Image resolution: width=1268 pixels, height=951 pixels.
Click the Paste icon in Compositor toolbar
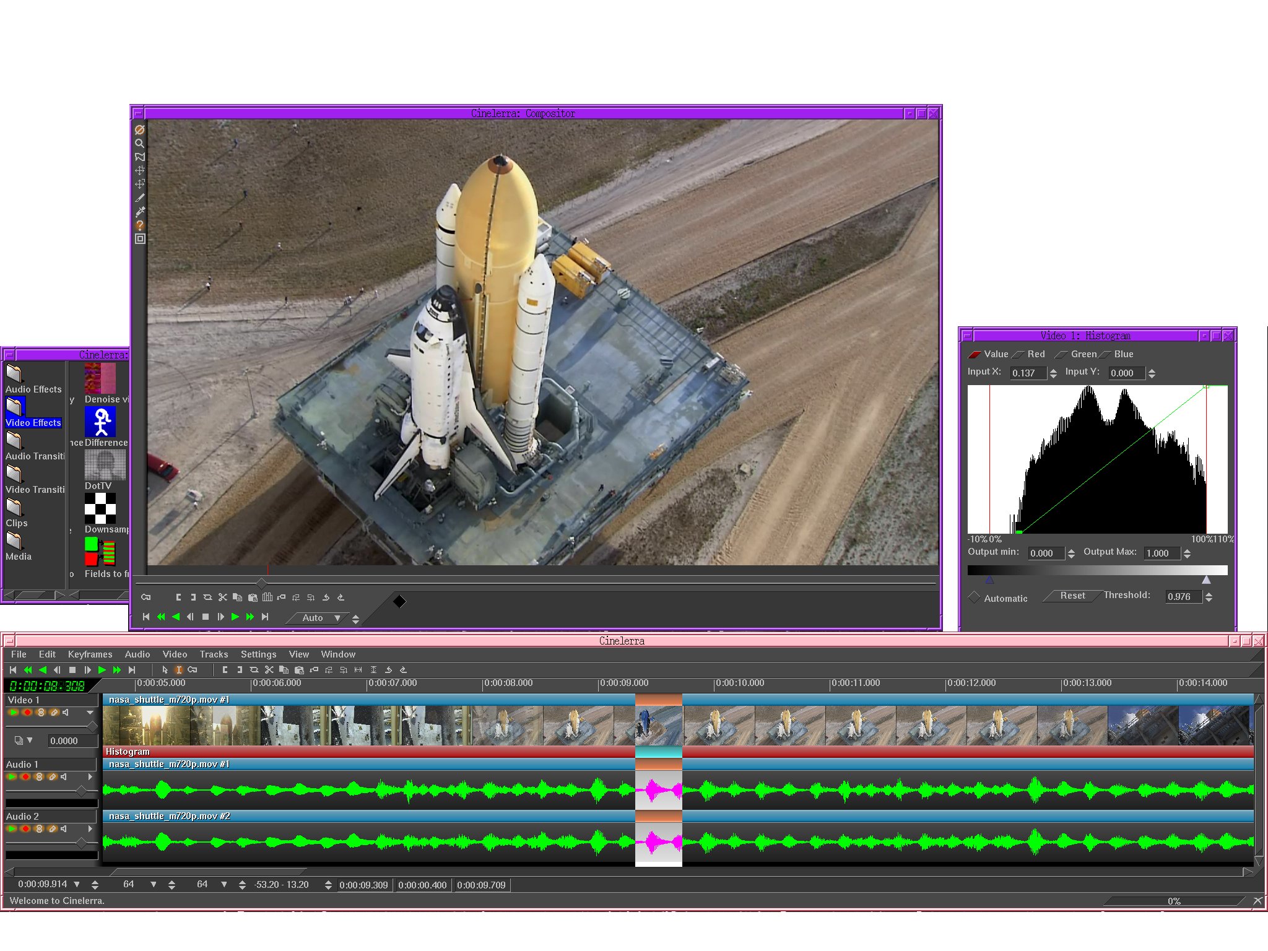click(x=253, y=597)
